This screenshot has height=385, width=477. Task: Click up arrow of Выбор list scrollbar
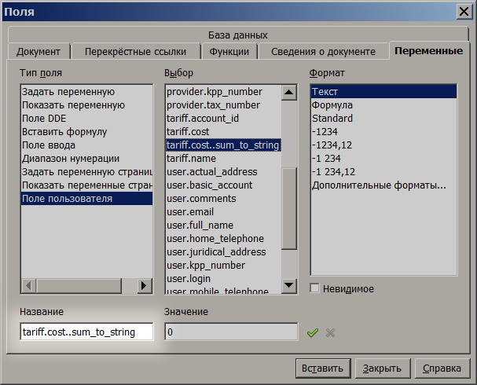pyautogui.click(x=288, y=92)
